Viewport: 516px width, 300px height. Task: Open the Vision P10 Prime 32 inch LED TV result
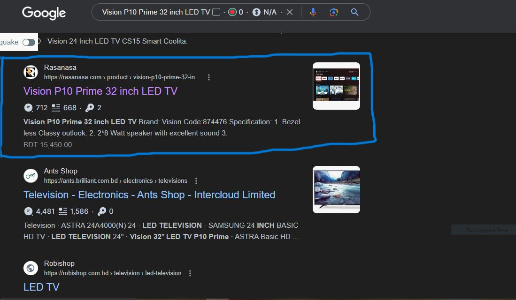(x=100, y=91)
